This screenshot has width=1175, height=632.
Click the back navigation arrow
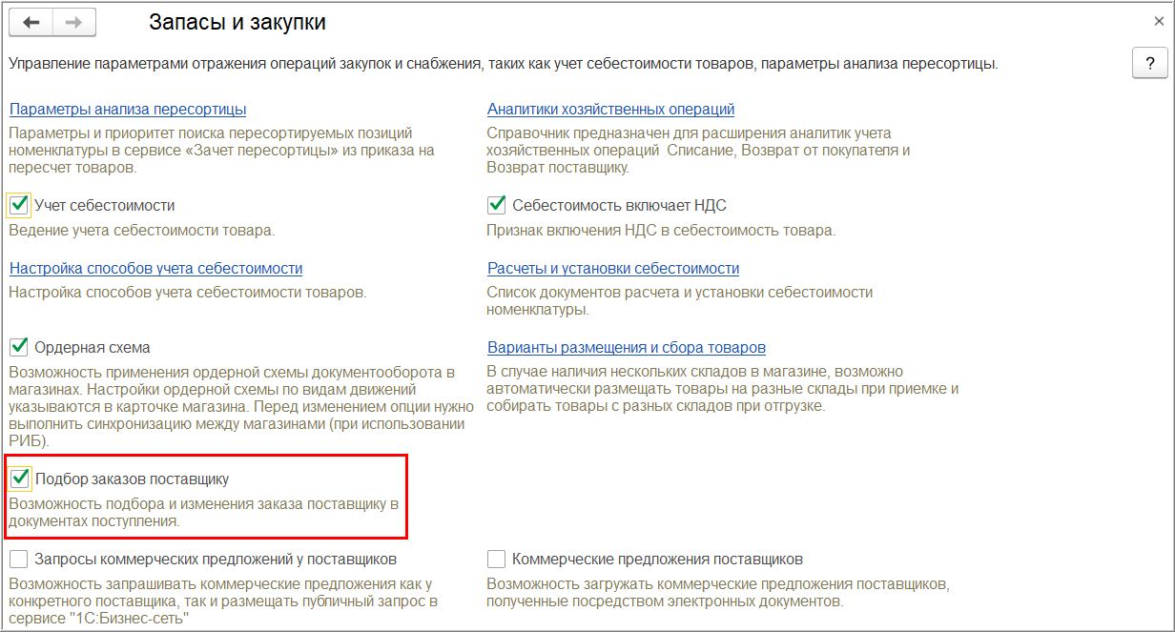(x=31, y=23)
